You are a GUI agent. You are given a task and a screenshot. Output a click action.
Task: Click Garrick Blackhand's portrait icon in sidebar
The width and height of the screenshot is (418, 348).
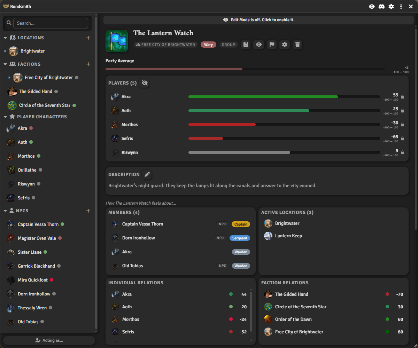pos(11,266)
